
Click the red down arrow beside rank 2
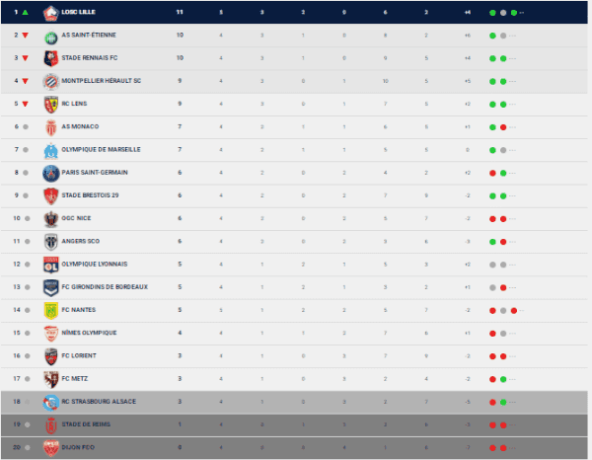pos(25,36)
